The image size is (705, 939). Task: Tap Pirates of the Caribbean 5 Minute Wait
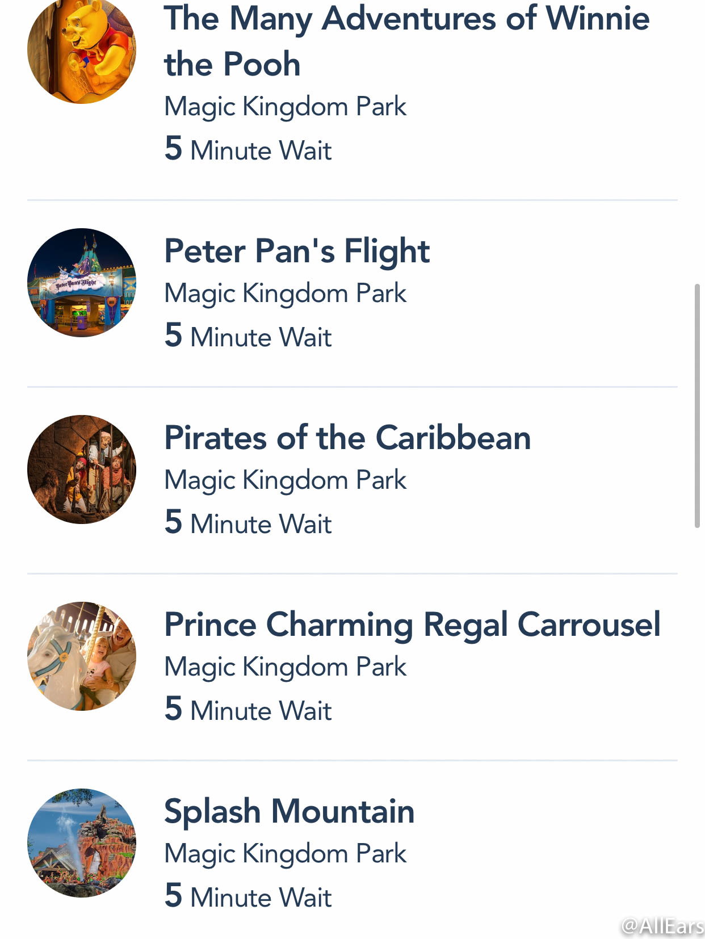pyautogui.click(x=248, y=523)
